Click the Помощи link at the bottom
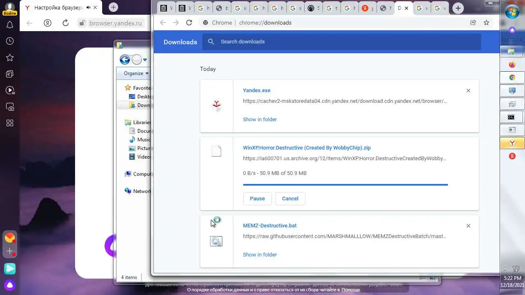The height and width of the screenshot is (295, 525). (351, 290)
